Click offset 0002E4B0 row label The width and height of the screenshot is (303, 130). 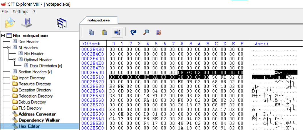(x=92, y=49)
